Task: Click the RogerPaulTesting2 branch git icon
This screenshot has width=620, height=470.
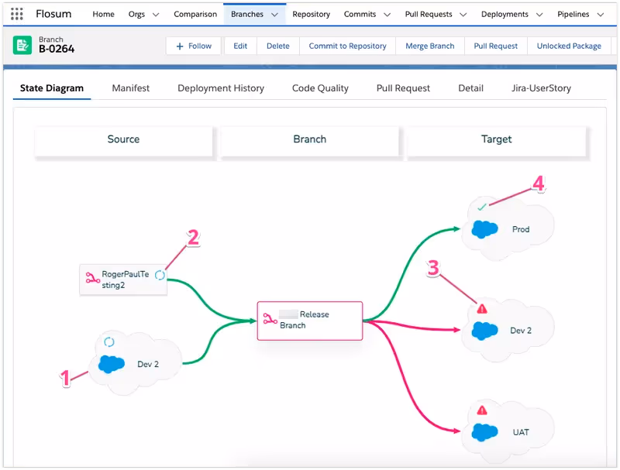Action: [x=92, y=279]
